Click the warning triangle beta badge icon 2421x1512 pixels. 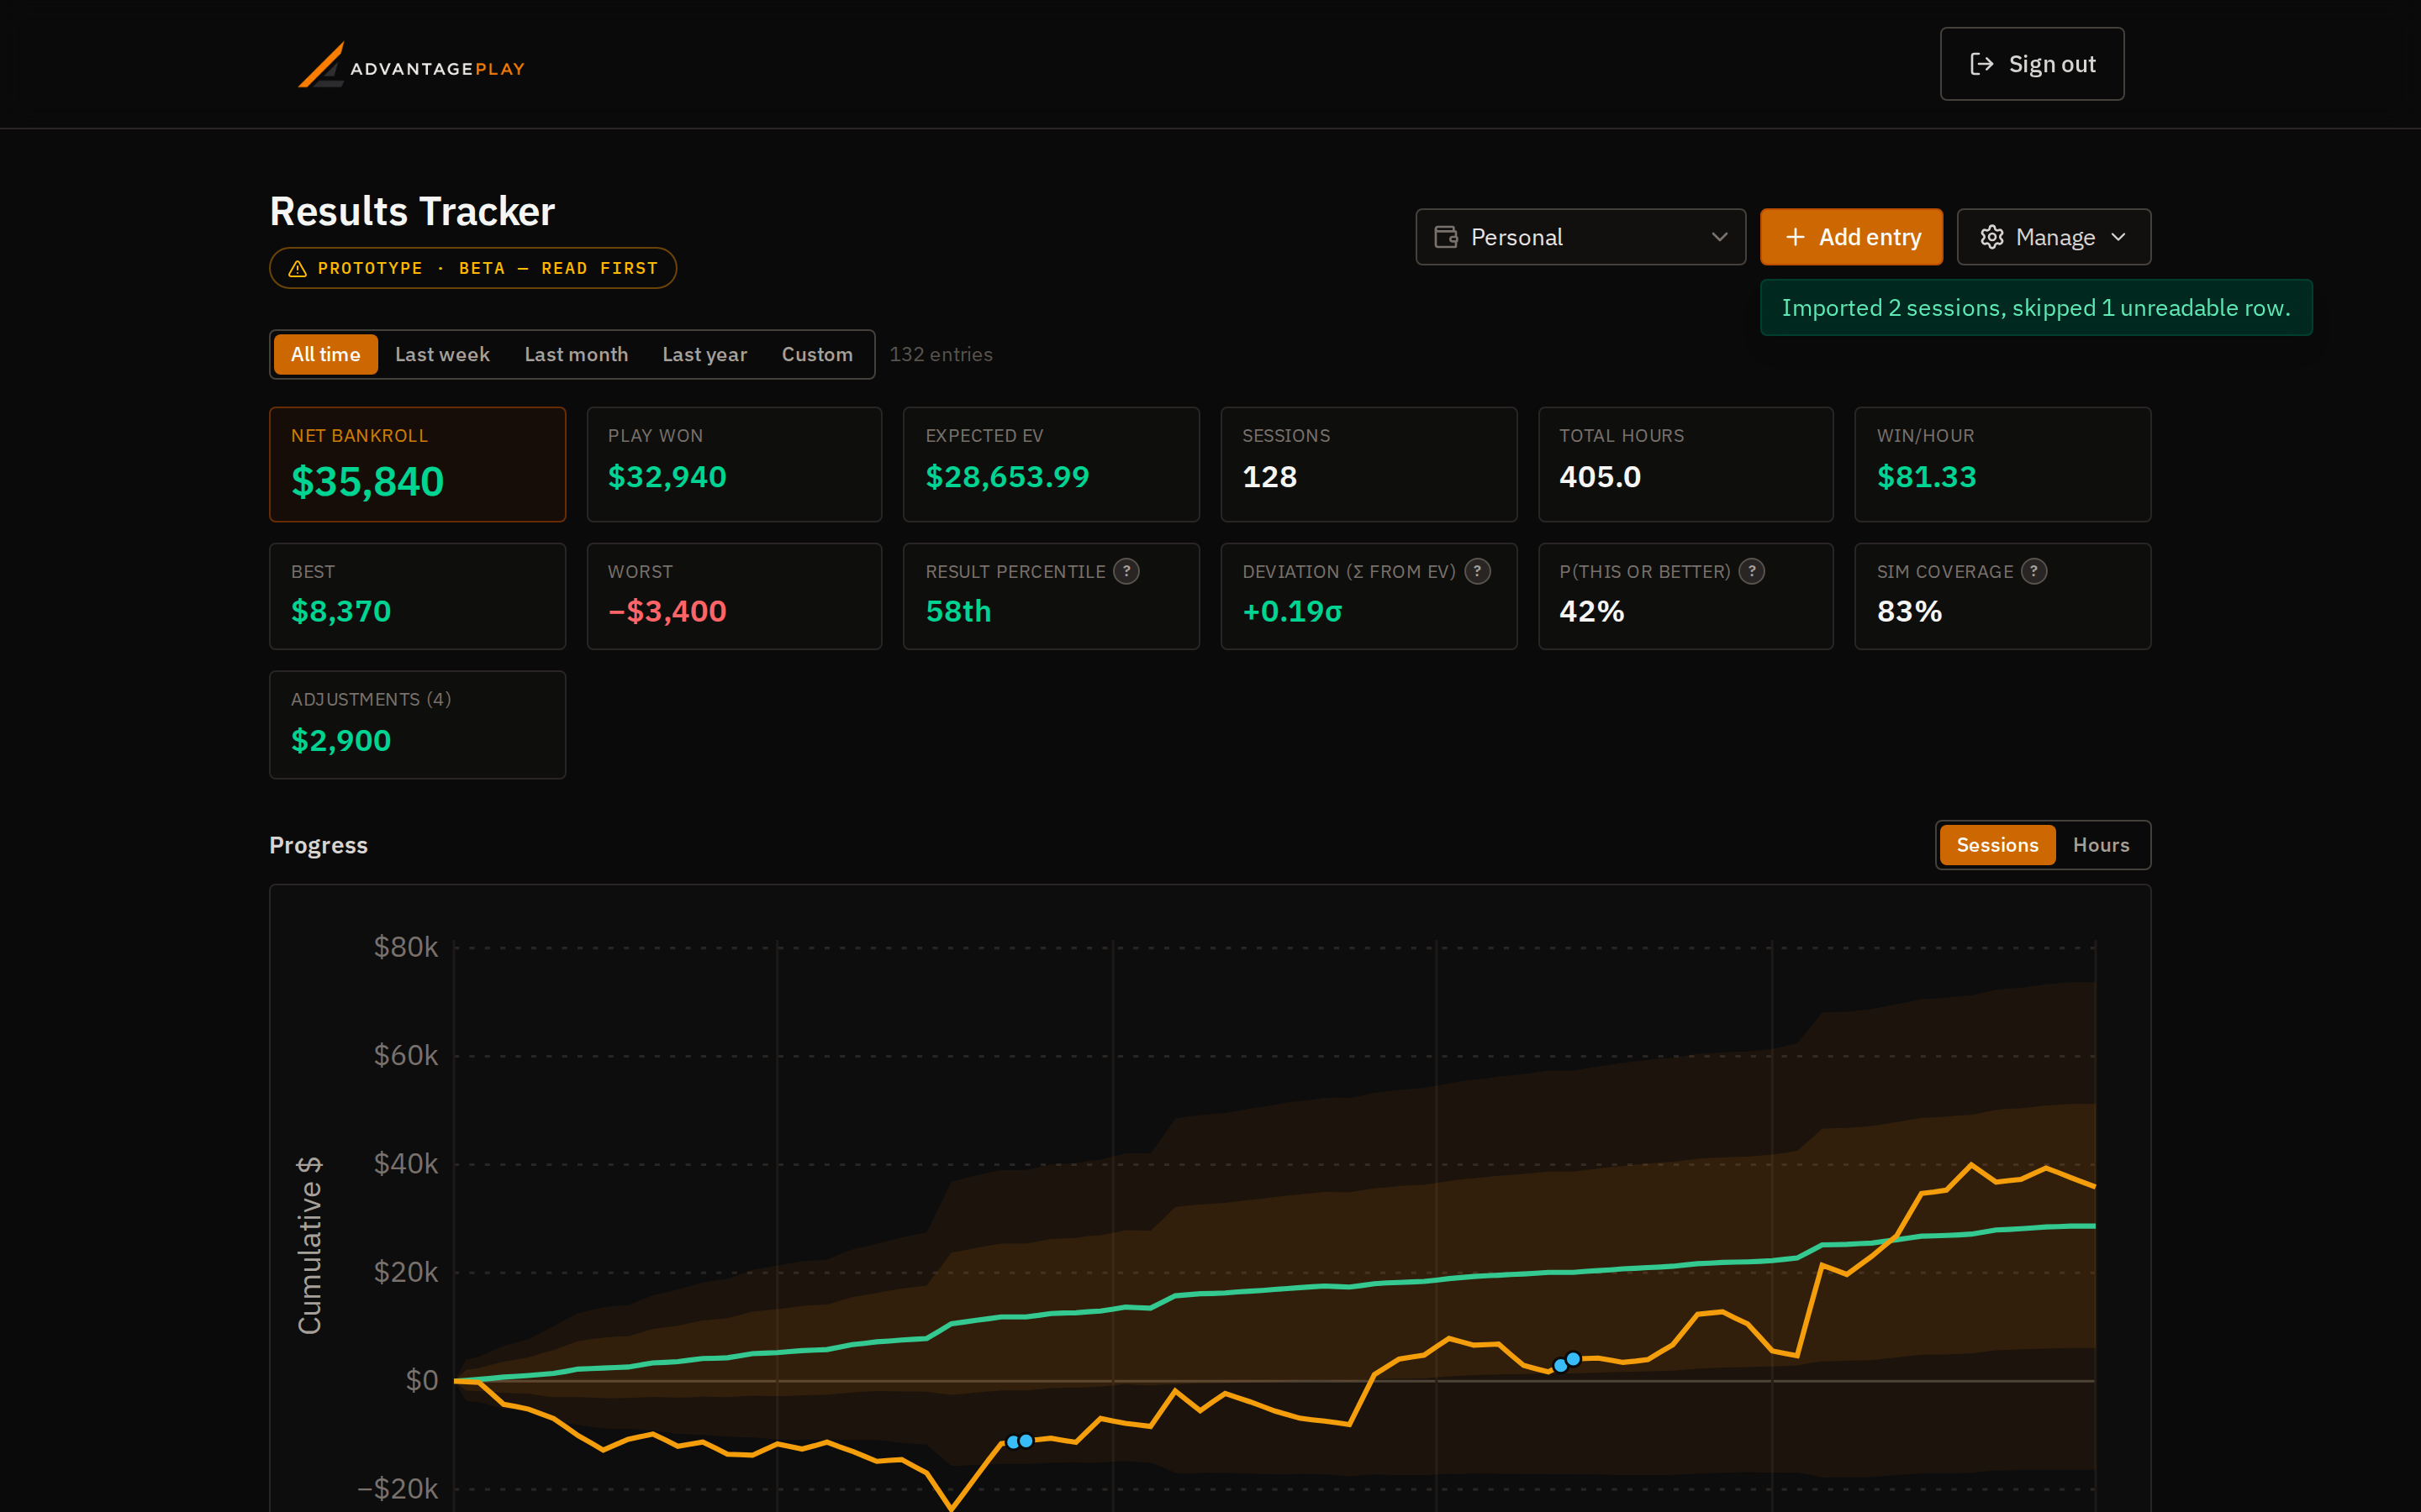coord(297,268)
